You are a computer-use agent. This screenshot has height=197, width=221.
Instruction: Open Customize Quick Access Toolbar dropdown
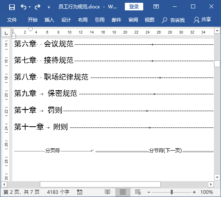pyautogui.click(x=49, y=7)
